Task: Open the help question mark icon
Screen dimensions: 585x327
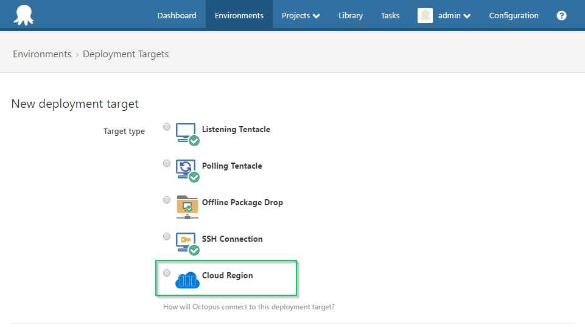Action: pyautogui.click(x=561, y=16)
